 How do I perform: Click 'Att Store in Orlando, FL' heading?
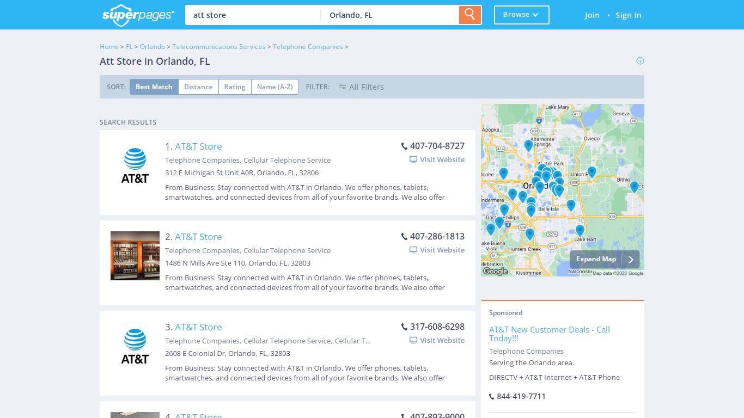[155, 62]
